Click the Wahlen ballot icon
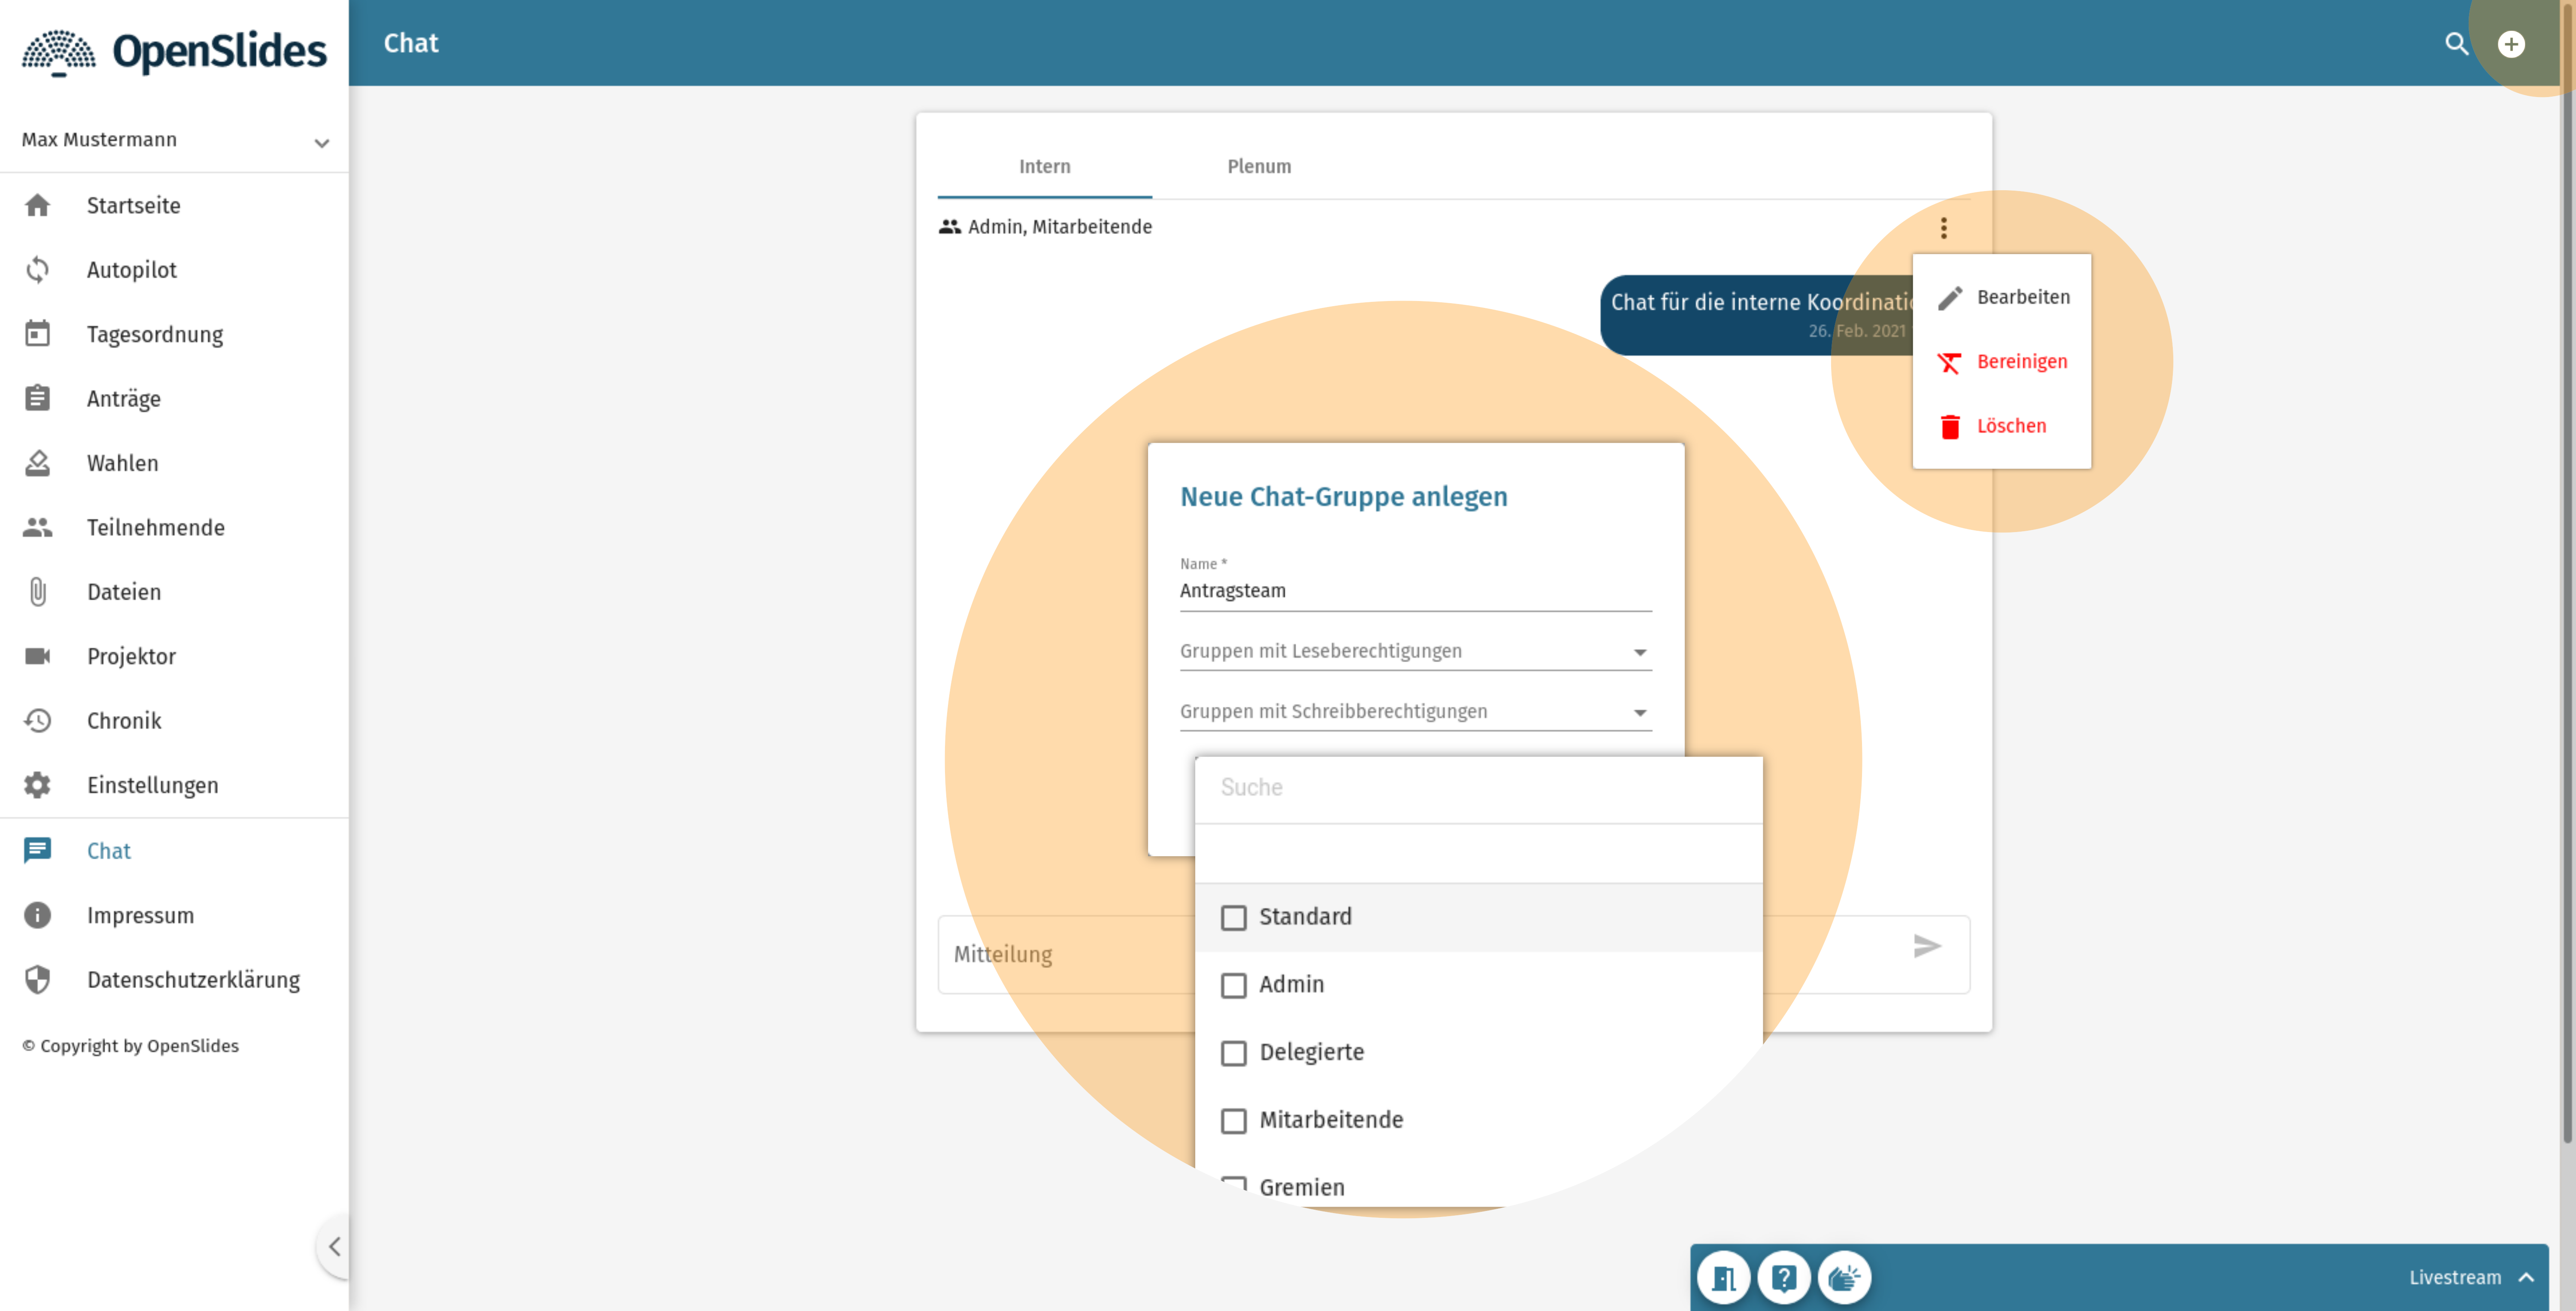Screen dimensions: 2576x1311 click(37, 463)
